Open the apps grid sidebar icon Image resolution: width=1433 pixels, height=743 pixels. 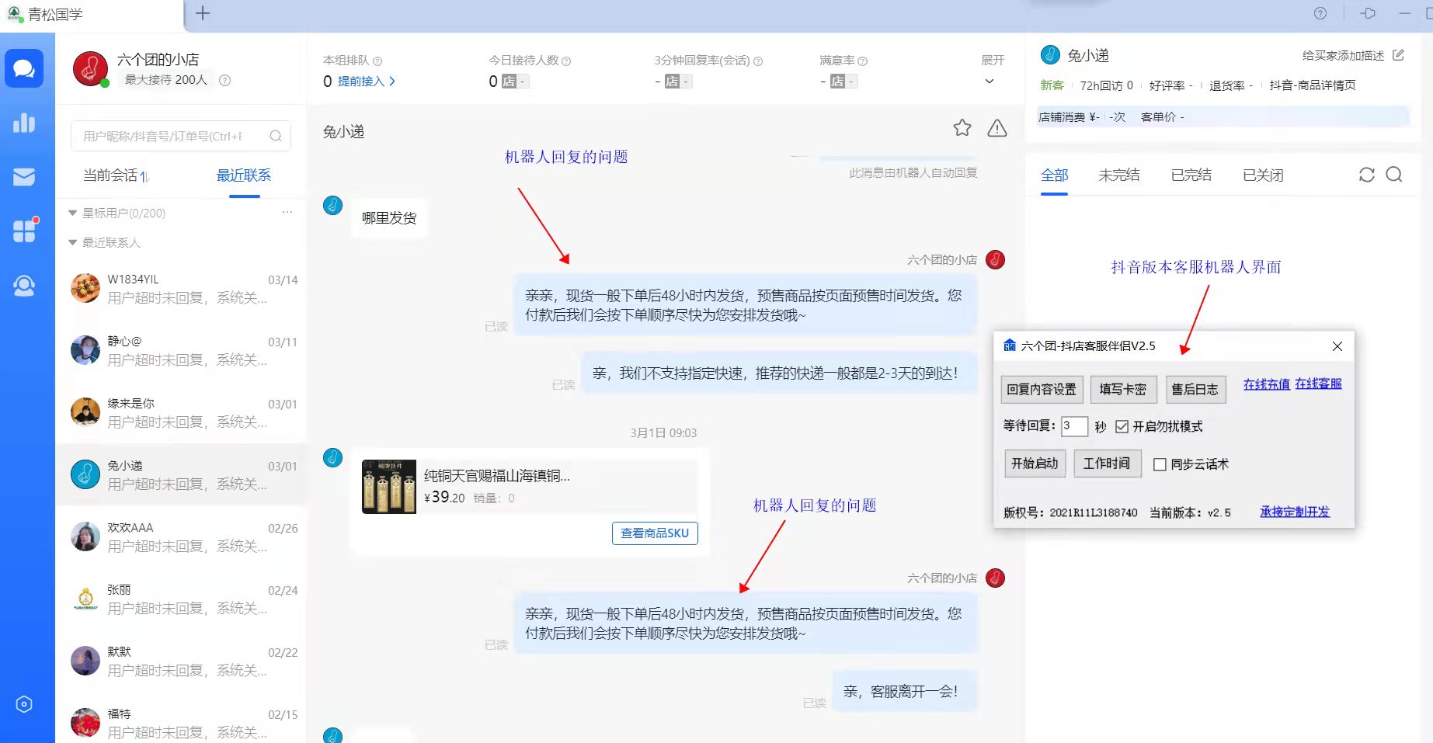24,231
